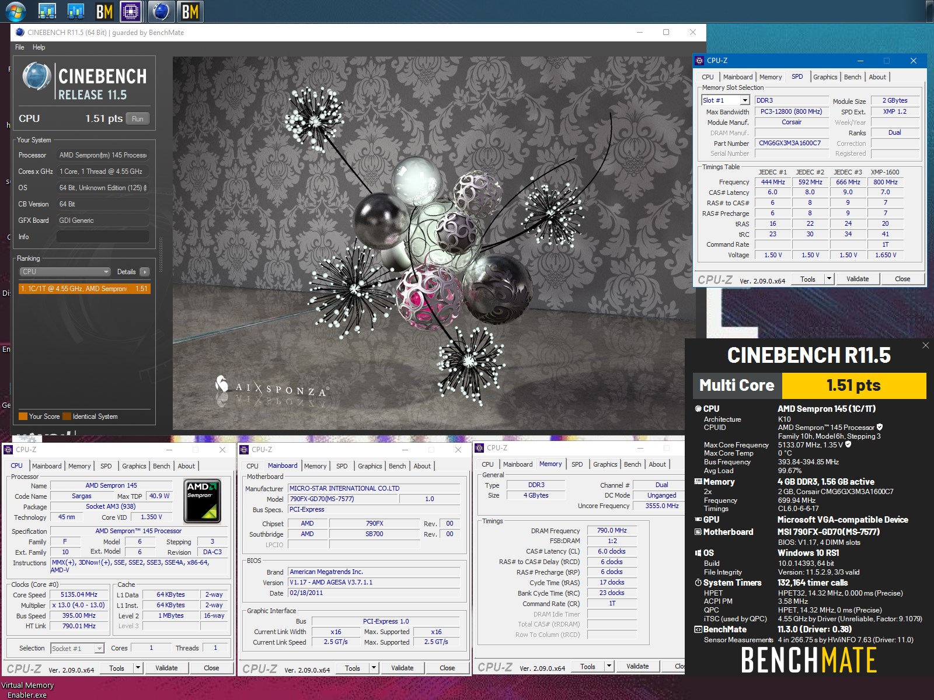Open the BenchMate taskbar icon right of Cinebench's
This screenshot has width=934, height=700.
click(190, 11)
